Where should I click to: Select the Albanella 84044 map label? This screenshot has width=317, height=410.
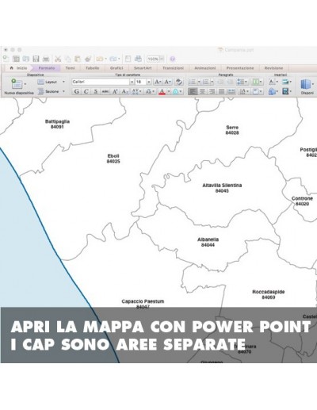pyautogui.click(x=208, y=242)
